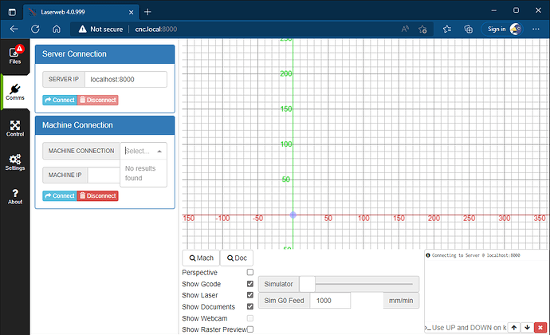Open the Files sidebar tab

pyautogui.click(x=15, y=55)
